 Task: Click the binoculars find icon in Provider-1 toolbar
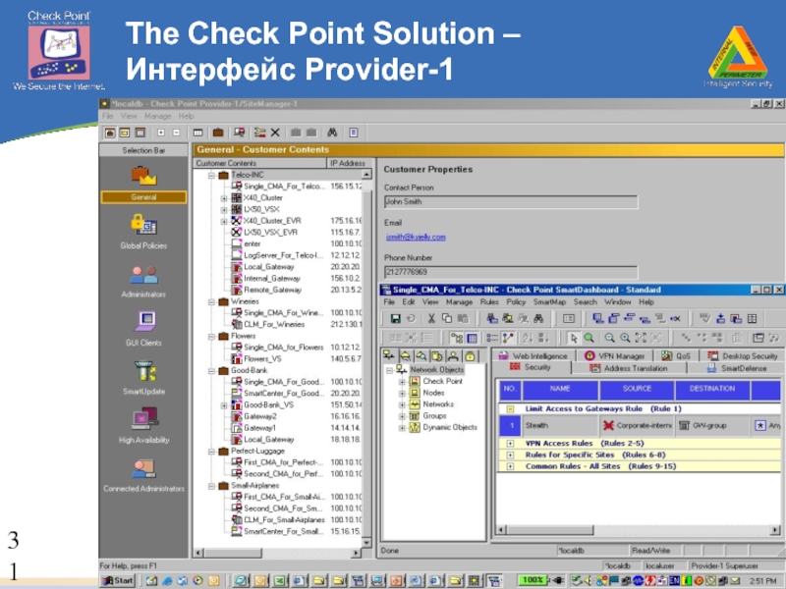pyautogui.click(x=332, y=133)
